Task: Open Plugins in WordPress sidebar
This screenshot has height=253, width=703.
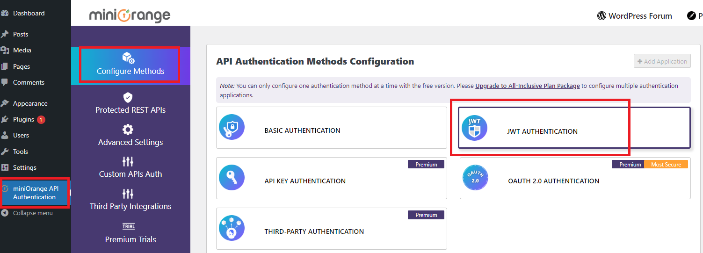Action: pyautogui.click(x=23, y=119)
